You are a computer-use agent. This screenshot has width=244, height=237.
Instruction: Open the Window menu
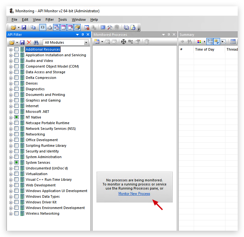pyautogui.click(x=79, y=19)
